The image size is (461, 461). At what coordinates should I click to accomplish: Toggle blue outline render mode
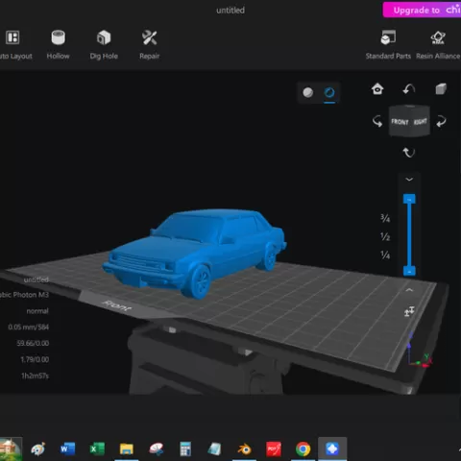tap(329, 92)
